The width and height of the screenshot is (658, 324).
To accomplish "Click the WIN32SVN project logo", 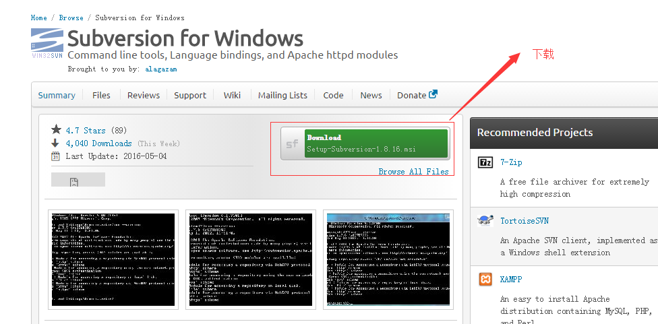I will pyautogui.click(x=47, y=43).
